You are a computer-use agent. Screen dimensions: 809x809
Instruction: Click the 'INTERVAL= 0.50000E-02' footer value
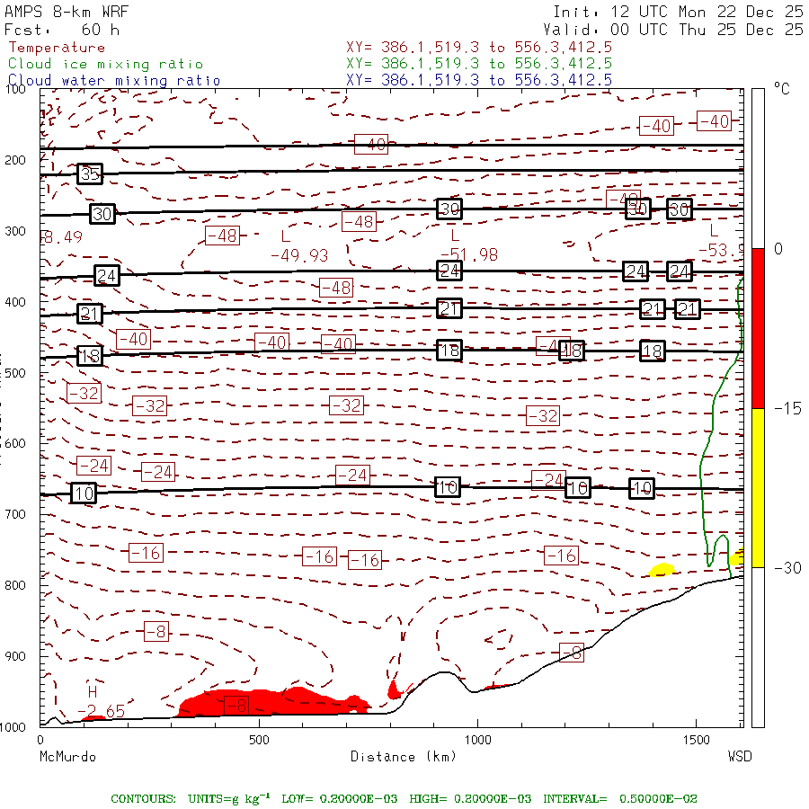coord(620,799)
